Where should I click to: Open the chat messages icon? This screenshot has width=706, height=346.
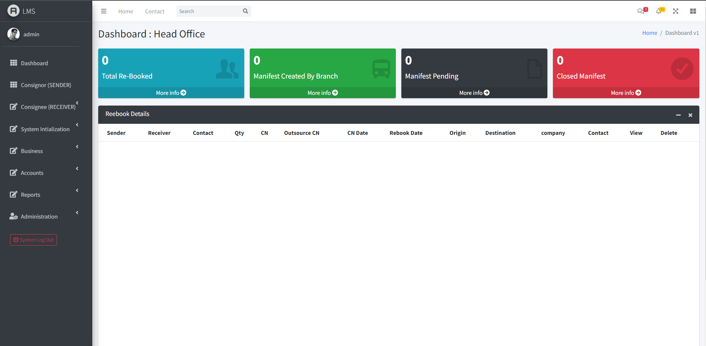tap(640, 11)
